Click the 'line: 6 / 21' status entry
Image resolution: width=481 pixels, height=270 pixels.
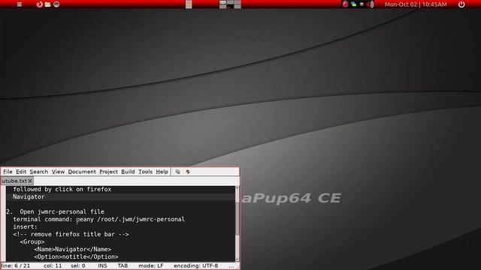15,265
